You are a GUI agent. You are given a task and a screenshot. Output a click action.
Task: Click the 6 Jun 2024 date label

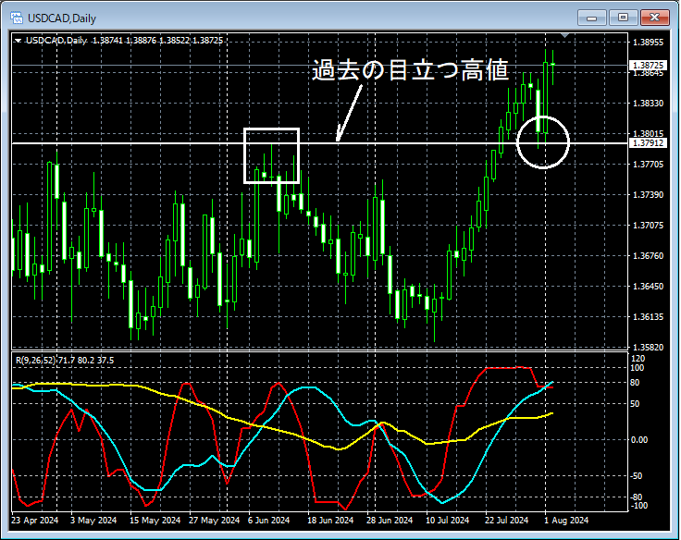coord(268,520)
